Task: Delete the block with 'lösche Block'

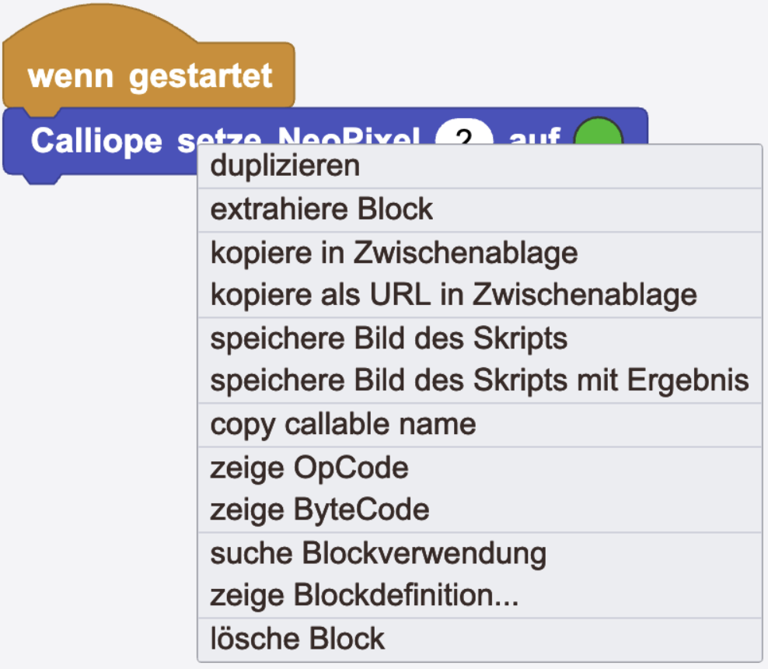Action: point(297,639)
